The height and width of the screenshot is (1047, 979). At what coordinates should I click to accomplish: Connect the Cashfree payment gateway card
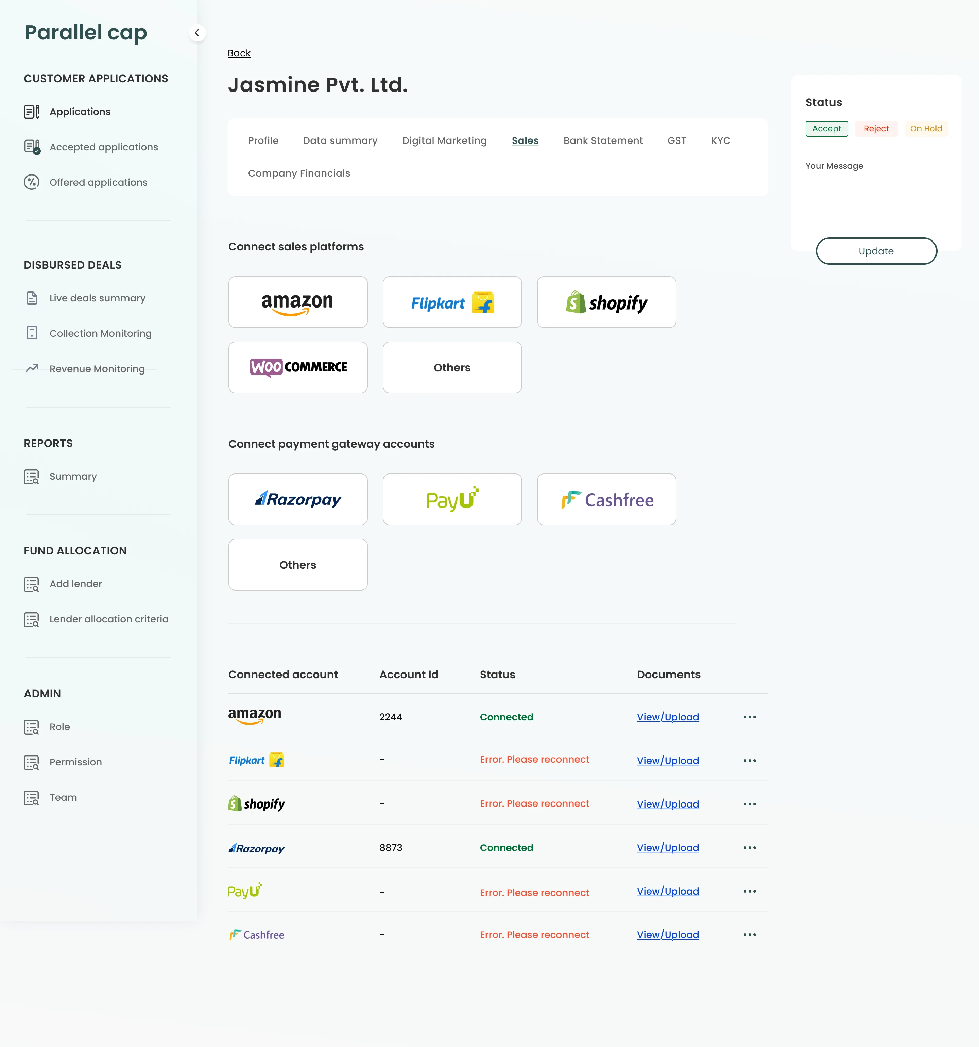[x=606, y=499]
